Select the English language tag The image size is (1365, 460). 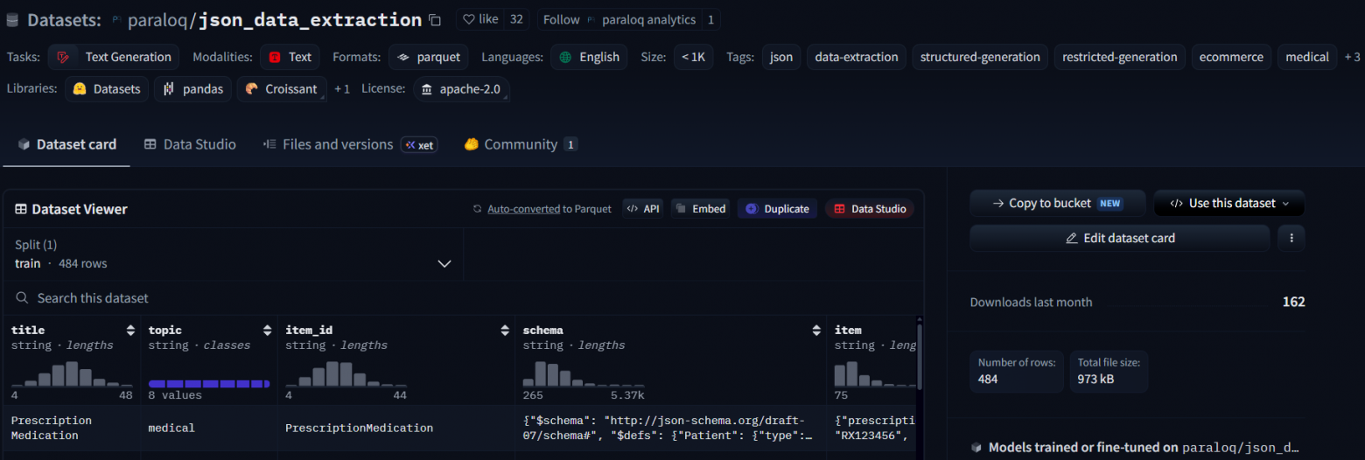pyautogui.click(x=589, y=57)
